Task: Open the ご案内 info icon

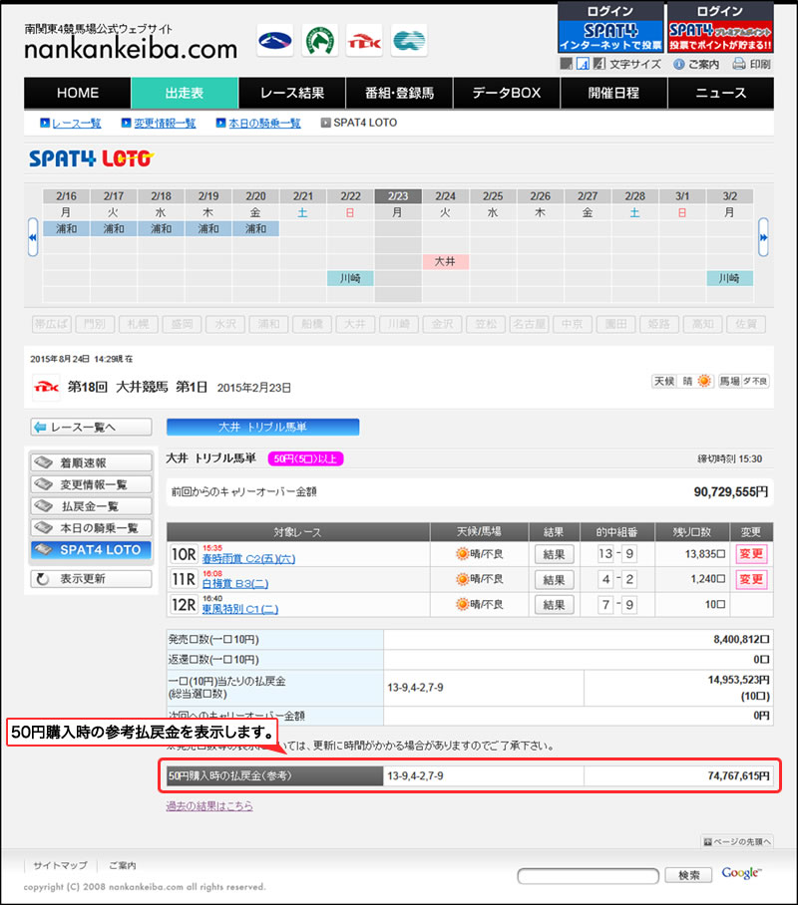Action: click(x=679, y=64)
